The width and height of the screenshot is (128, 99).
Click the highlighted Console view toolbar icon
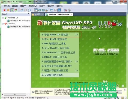pyautogui.click(x=59, y=10)
